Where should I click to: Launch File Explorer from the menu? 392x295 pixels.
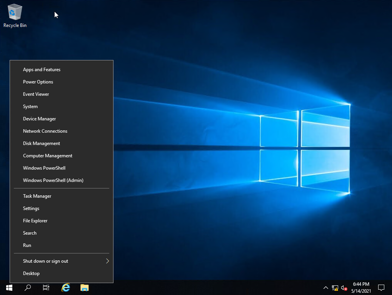(62, 220)
